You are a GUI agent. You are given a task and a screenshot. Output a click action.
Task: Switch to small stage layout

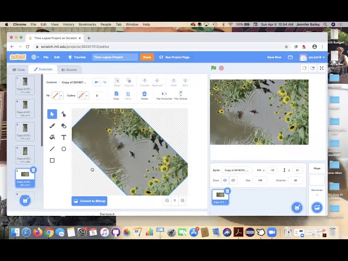click(x=304, y=68)
